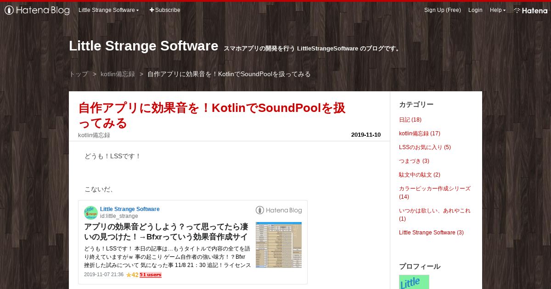Open the LSSのお気に入り (5) category
This screenshot has width=551, height=289.
point(425,147)
